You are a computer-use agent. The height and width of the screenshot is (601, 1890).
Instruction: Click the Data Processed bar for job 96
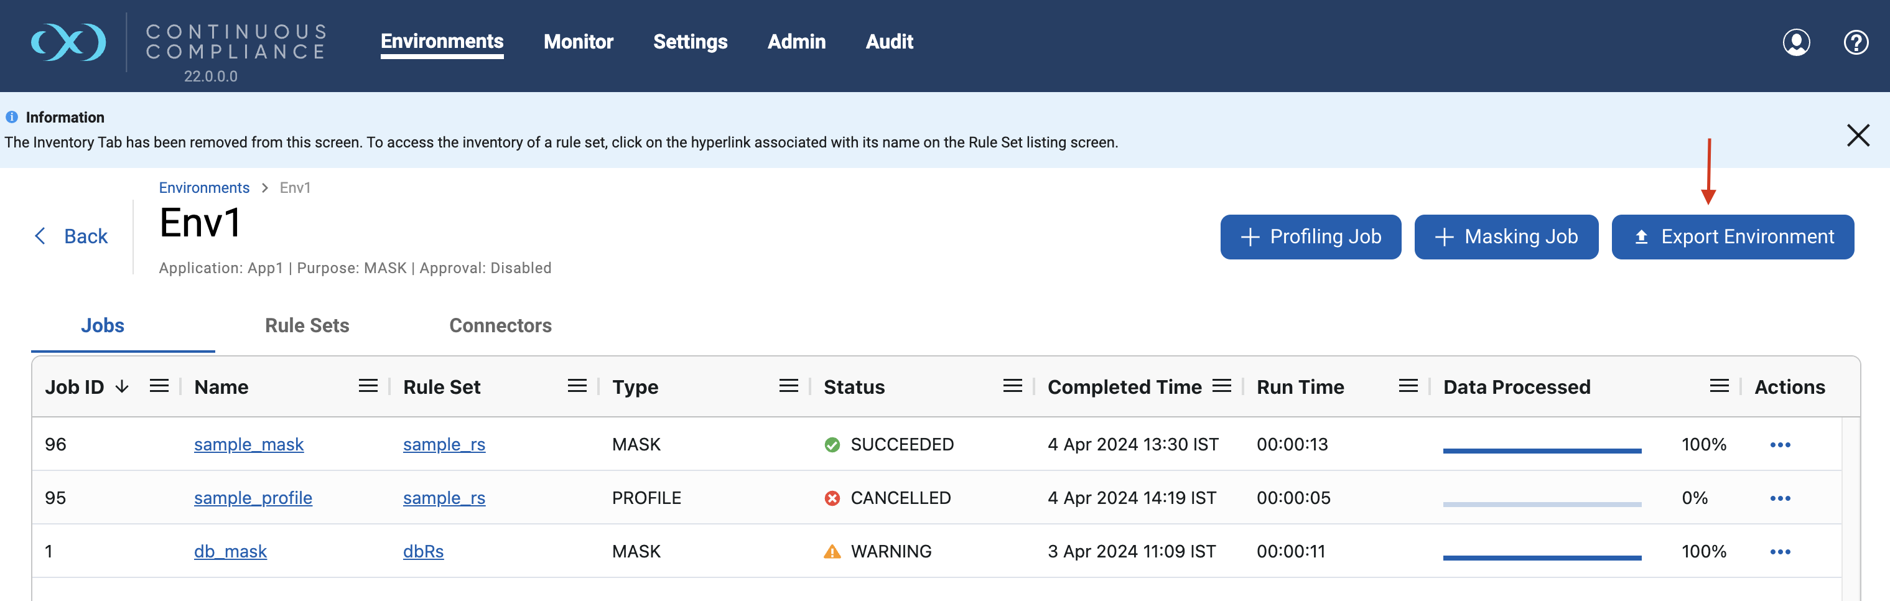point(1542,449)
